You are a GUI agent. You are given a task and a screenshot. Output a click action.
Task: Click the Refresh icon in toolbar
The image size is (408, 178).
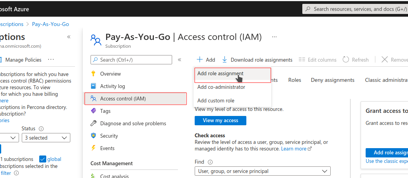(x=346, y=60)
